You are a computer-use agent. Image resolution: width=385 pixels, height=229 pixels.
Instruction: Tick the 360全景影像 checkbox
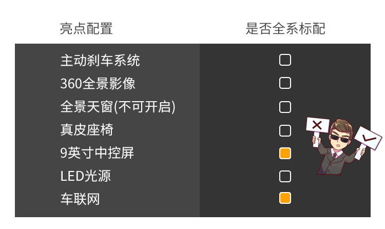pos(285,83)
